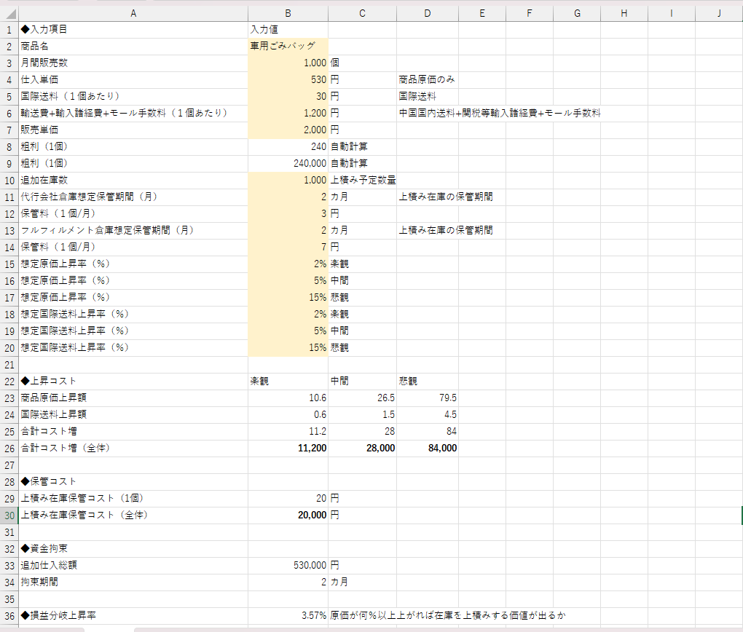
Task: Select row 30 header
Action: 9,515
